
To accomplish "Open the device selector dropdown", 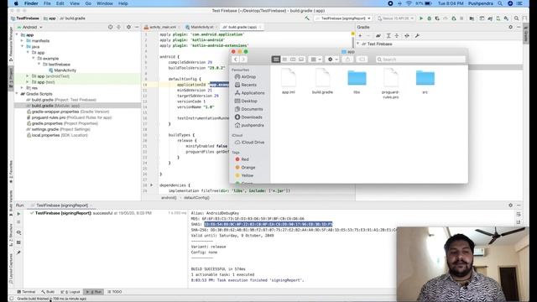I will point(395,18).
